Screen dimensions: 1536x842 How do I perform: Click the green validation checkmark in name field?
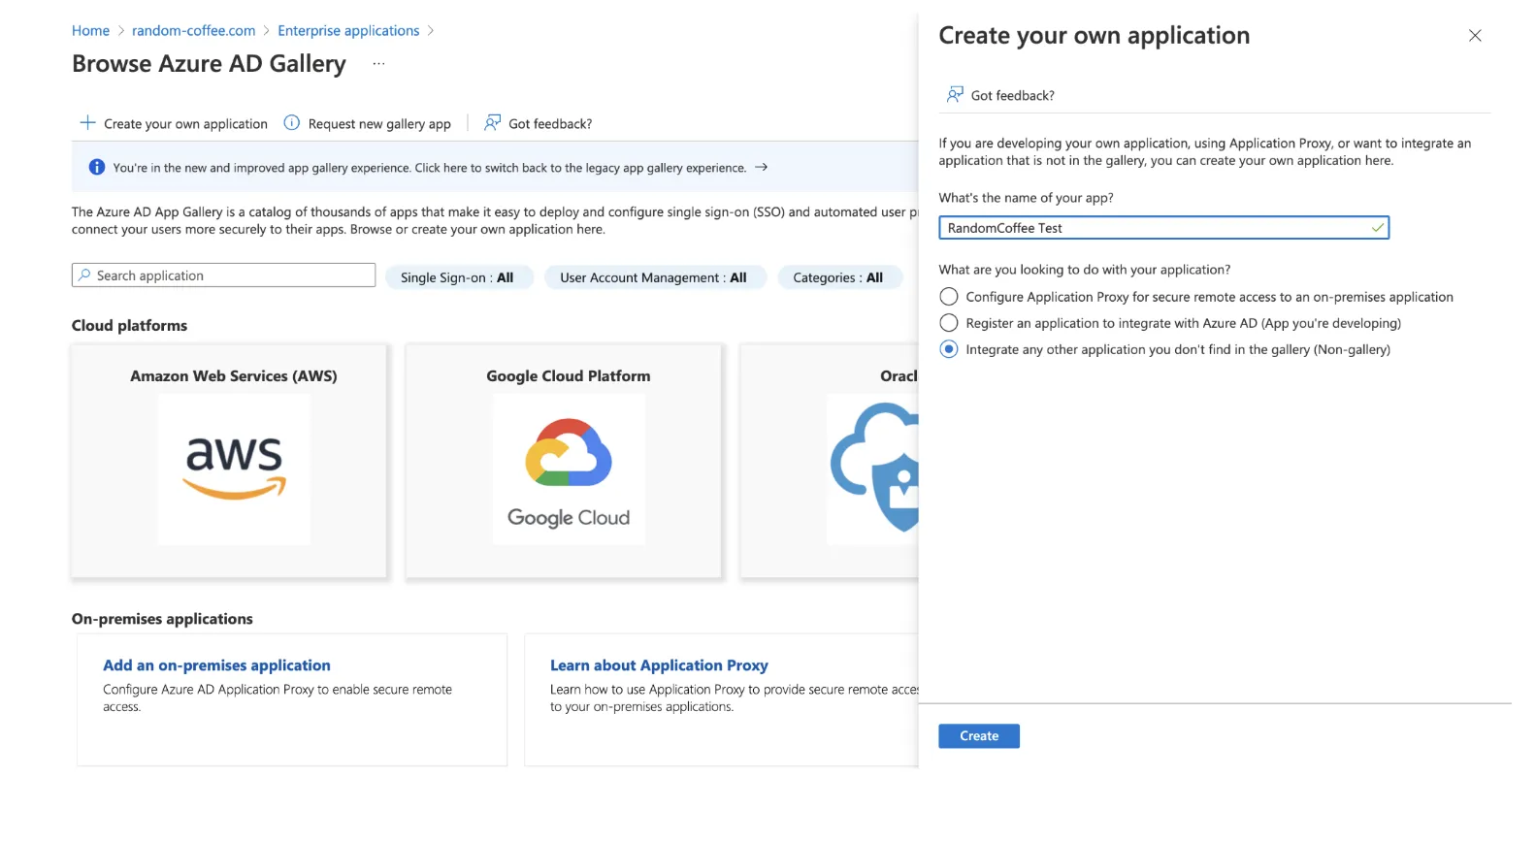(1377, 227)
